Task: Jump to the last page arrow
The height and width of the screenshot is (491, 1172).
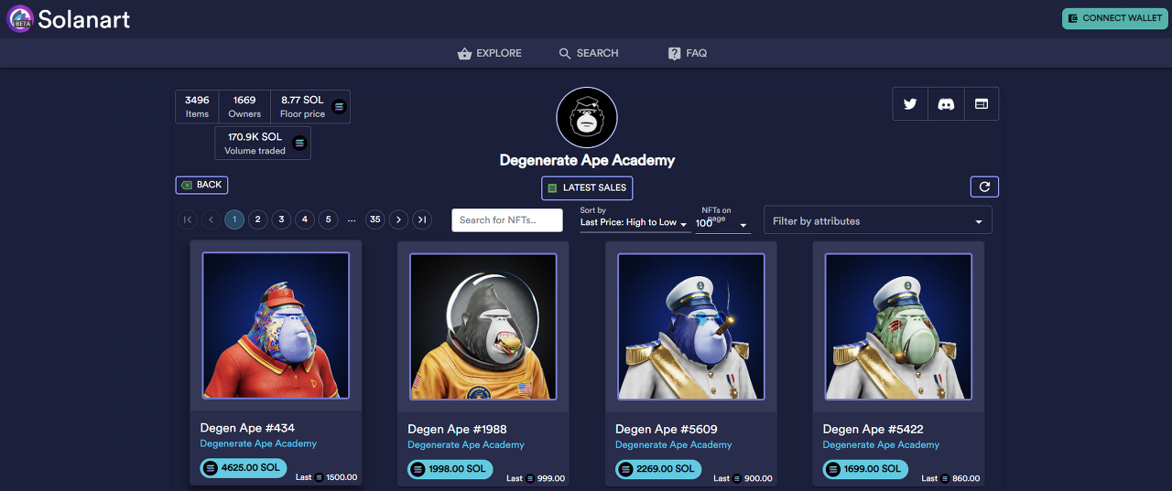Action: pos(422,219)
